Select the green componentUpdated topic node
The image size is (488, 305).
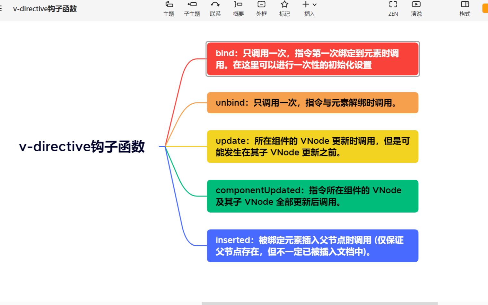coord(313,196)
